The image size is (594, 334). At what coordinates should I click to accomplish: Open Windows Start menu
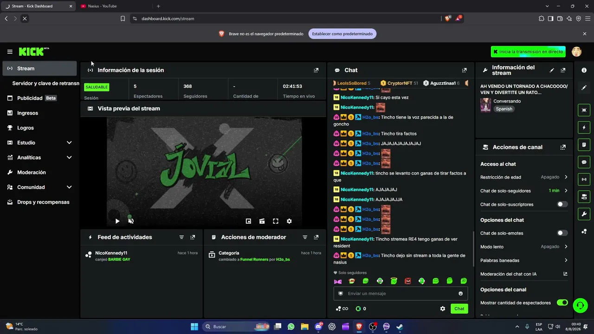(x=194, y=327)
